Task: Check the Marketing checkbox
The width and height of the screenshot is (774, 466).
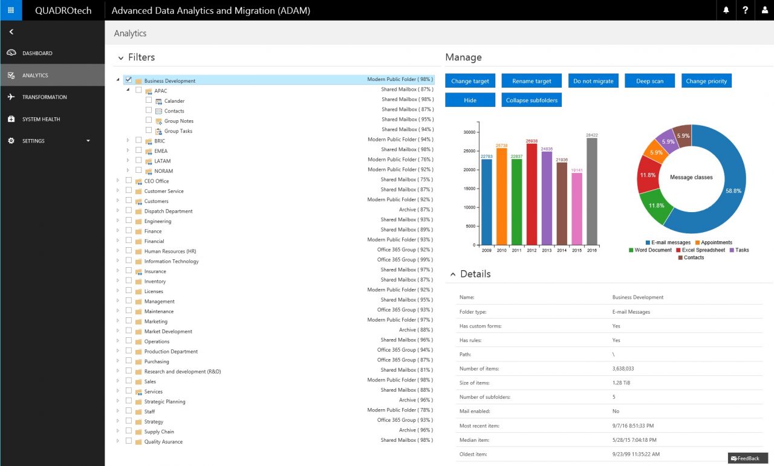Action: pos(129,320)
